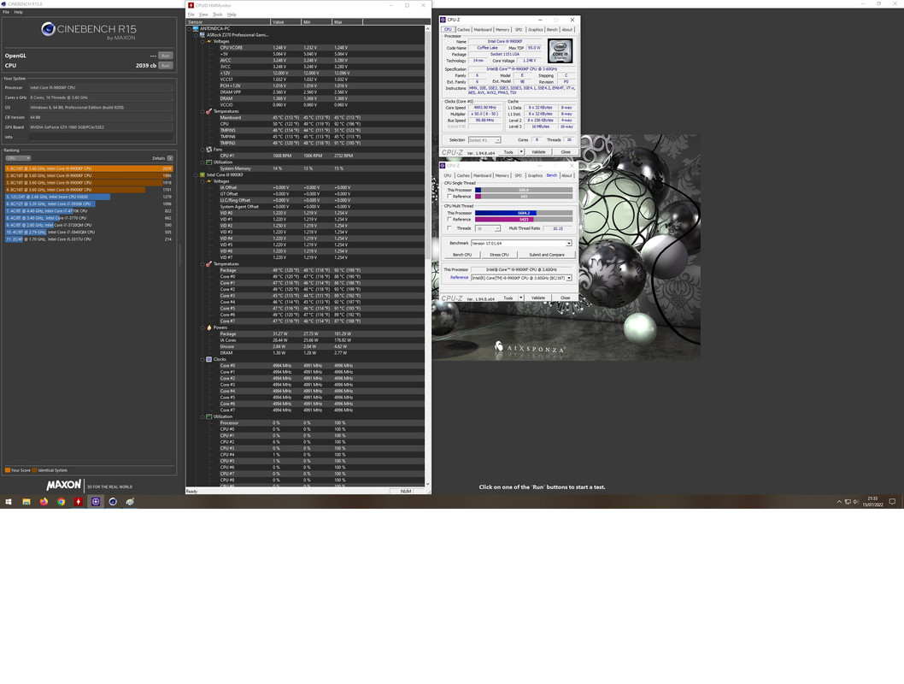Image resolution: width=904 pixels, height=684 pixels.
Task: Click the network icon in the system tray
Action: [848, 502]
